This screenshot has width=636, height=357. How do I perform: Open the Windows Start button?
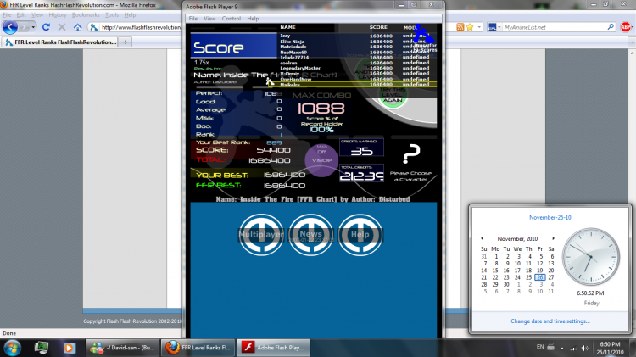pyautogui.click(x=12, y=348)
